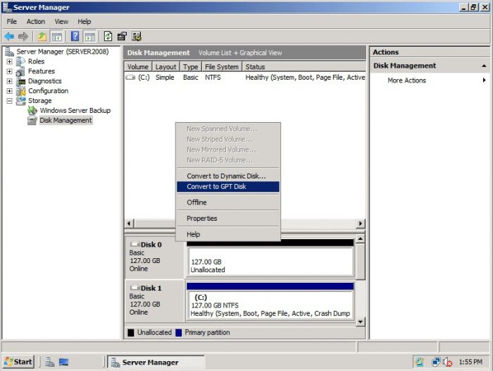Click graphical view scroll up arrow
The height and width of the screenshot is (371, 493).
point(361,238)
